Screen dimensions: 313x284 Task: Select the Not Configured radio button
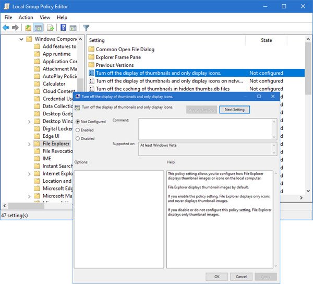click(78, 122)
